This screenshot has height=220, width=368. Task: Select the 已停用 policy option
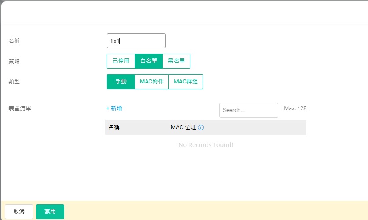[121, 61]
